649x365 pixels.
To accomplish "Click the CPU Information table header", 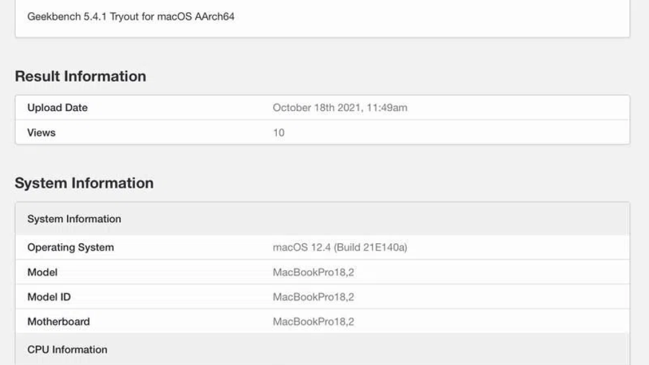I will coord(67,350).
